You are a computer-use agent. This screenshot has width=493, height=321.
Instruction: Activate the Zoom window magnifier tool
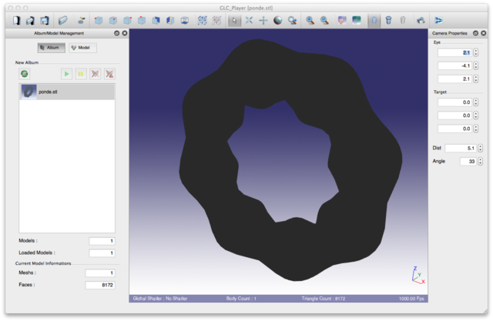293,21
